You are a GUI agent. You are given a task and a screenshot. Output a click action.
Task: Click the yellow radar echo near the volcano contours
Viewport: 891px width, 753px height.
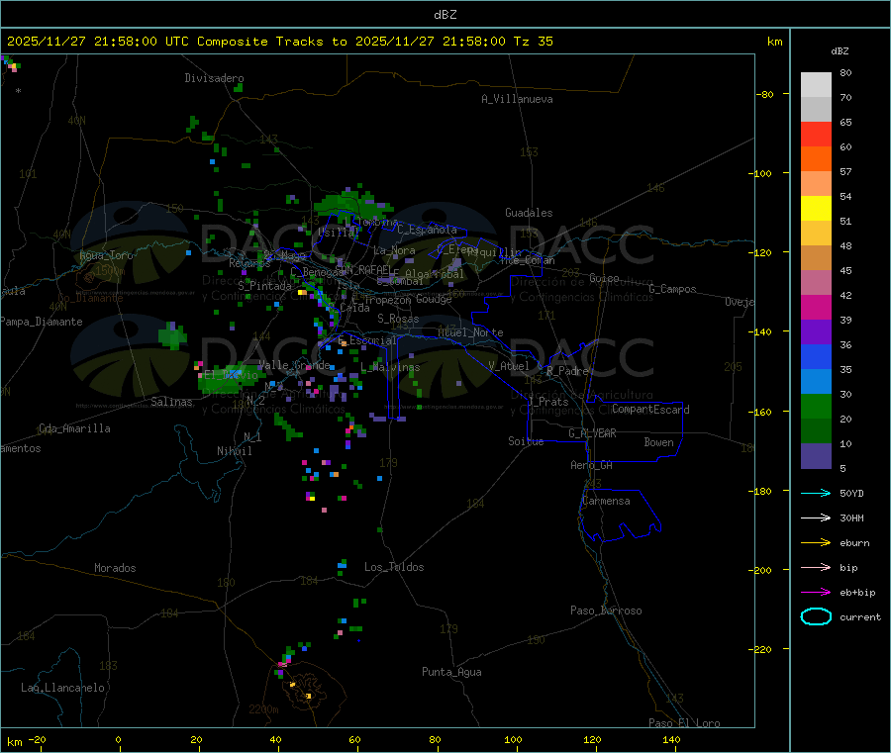point(309,696)
